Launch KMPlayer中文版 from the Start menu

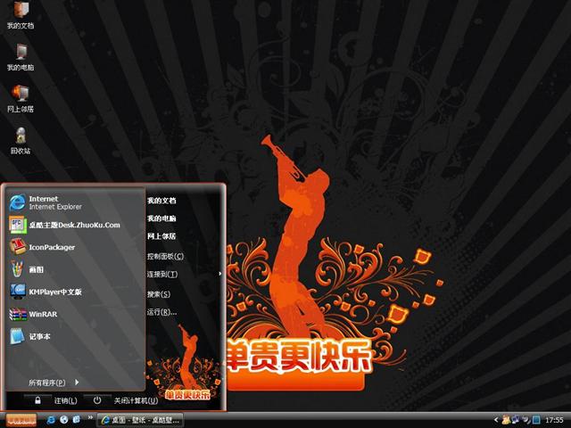point(75,292)
